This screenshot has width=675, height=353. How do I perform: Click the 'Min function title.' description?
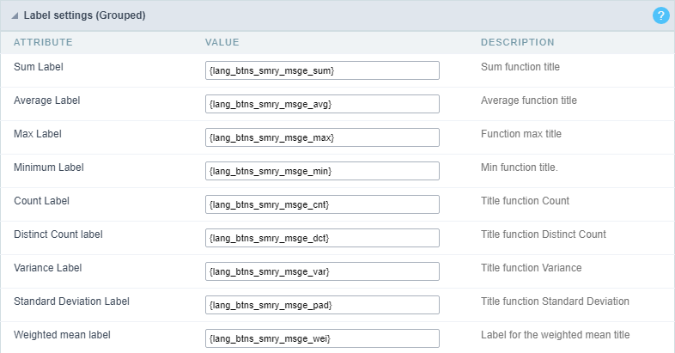(x=520, y=167)
